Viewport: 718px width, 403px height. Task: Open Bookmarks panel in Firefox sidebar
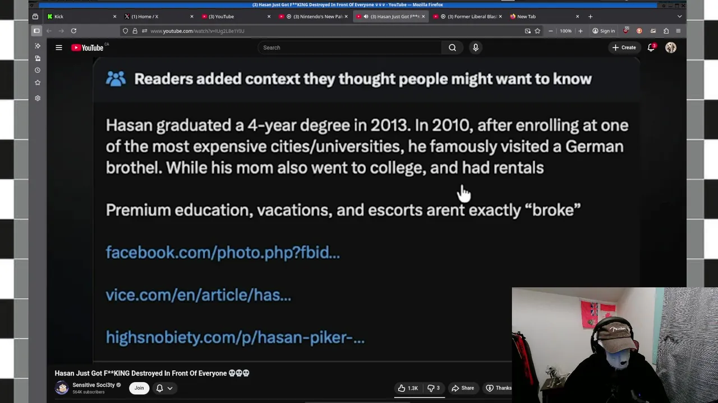click(x=38, y=82)
